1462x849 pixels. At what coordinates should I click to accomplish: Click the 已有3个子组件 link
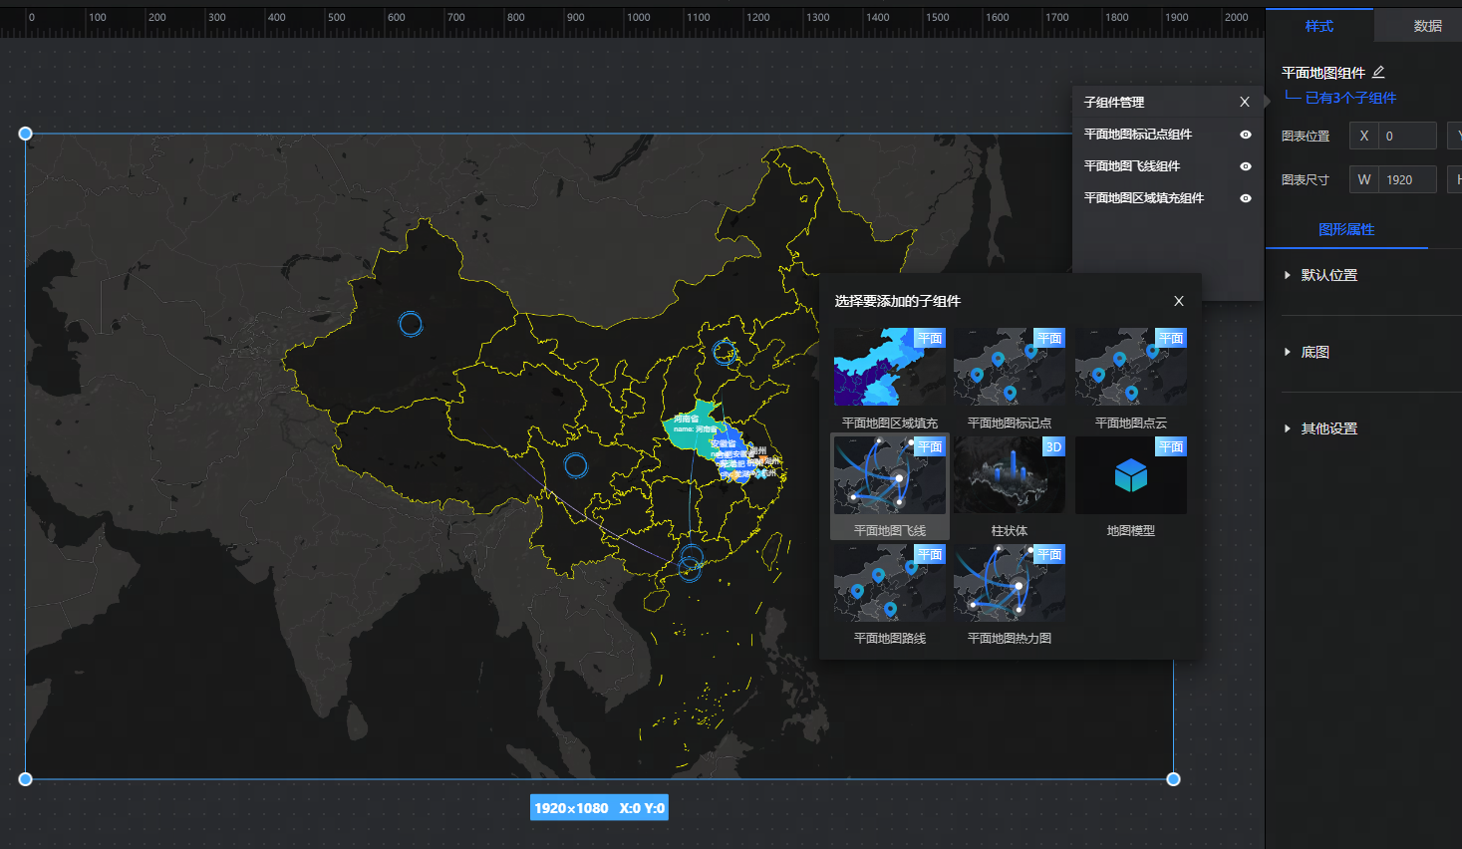pyautogui.click(x=1349, y=98)
